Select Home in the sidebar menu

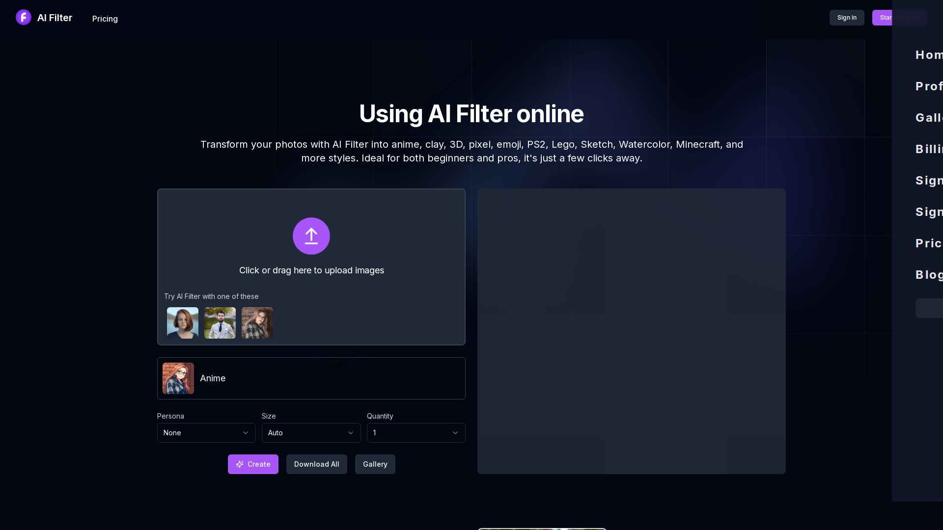click(929, 54)
